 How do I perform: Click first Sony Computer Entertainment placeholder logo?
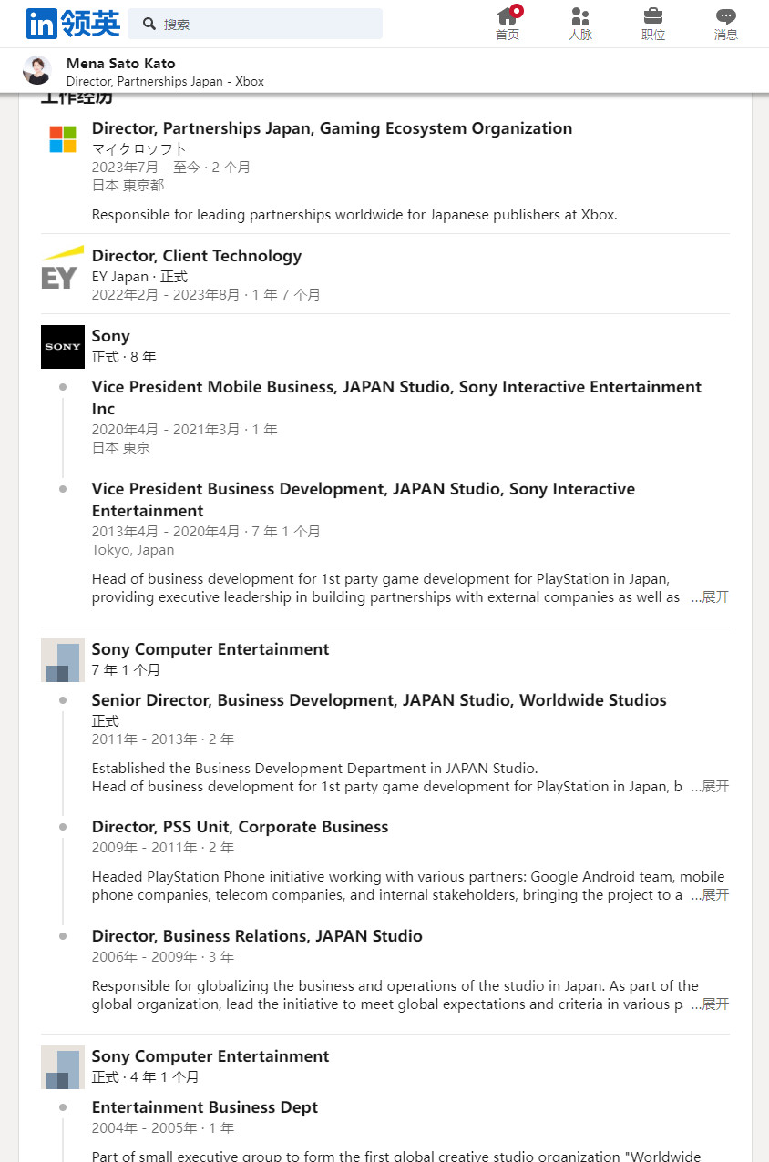[x=63, y=660]
